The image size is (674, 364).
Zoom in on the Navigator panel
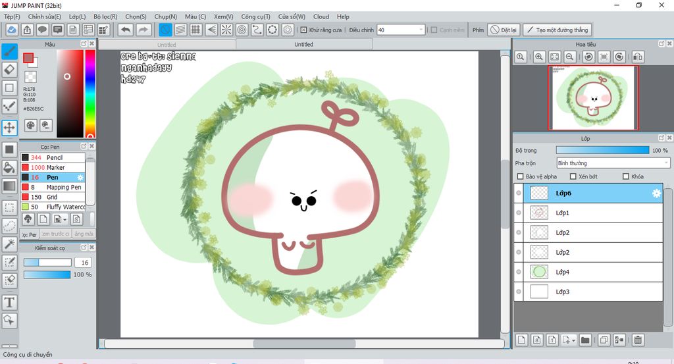point(539,57)
